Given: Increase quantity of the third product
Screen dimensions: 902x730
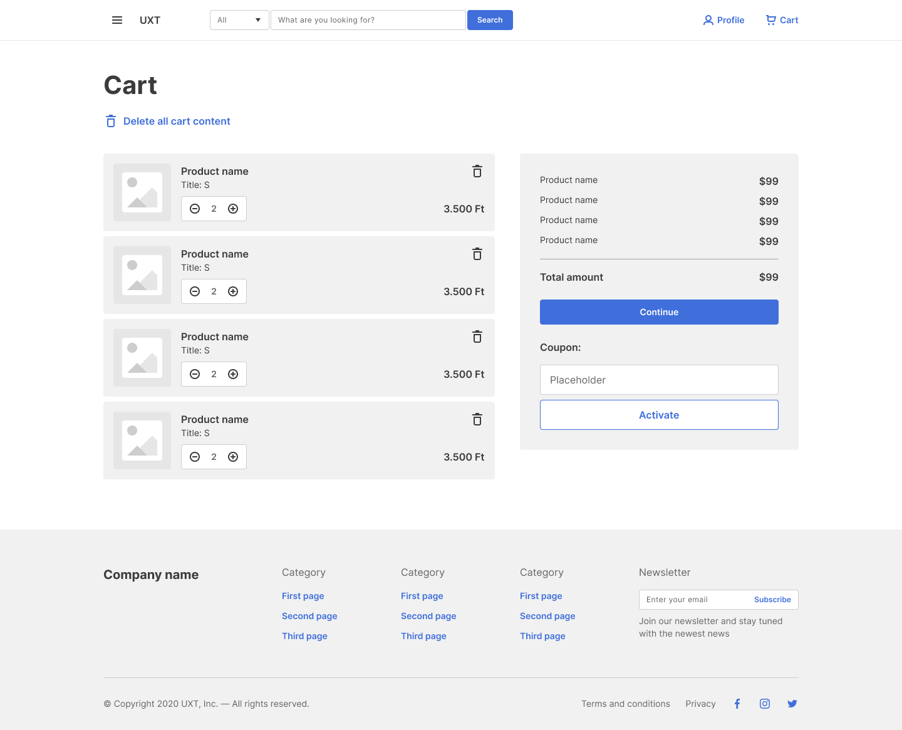Looking at the screenshot, I should pos(233,374).
